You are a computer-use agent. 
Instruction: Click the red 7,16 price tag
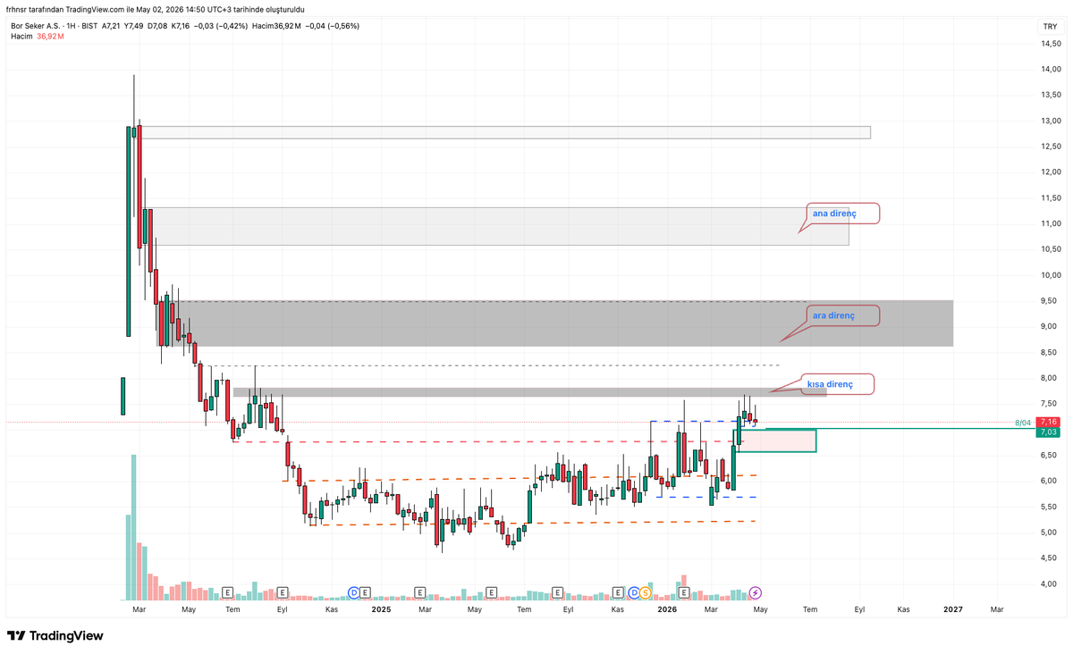[x=1049, y=422]
